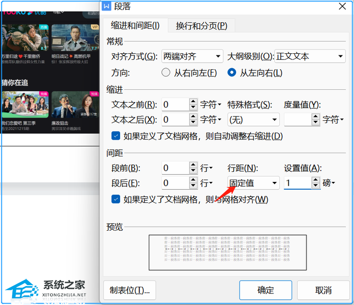Open the 制表位 tab stops dialog
Screen dimensions: 354x305
(x=129, y=290)
